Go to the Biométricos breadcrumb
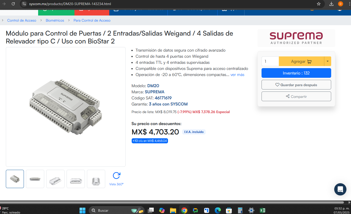 (x=55, y=20)
